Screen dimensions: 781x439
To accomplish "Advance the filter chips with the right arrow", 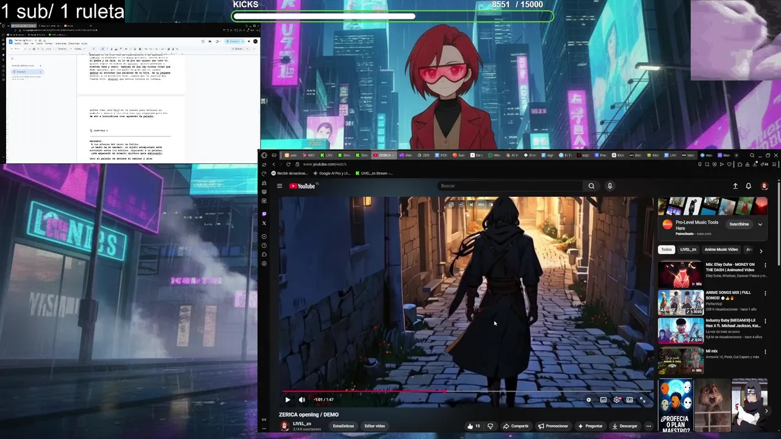I will [761, 251].
